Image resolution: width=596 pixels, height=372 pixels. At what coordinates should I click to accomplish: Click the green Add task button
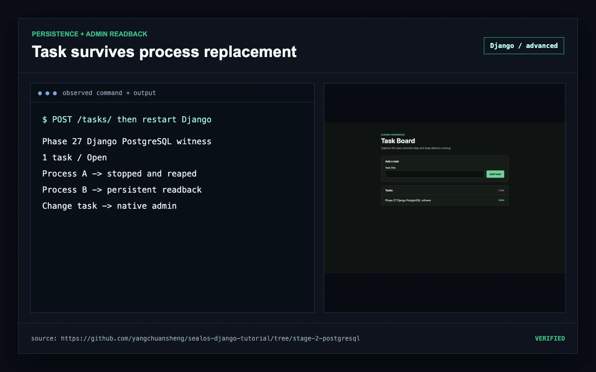[x=495, y=174]
